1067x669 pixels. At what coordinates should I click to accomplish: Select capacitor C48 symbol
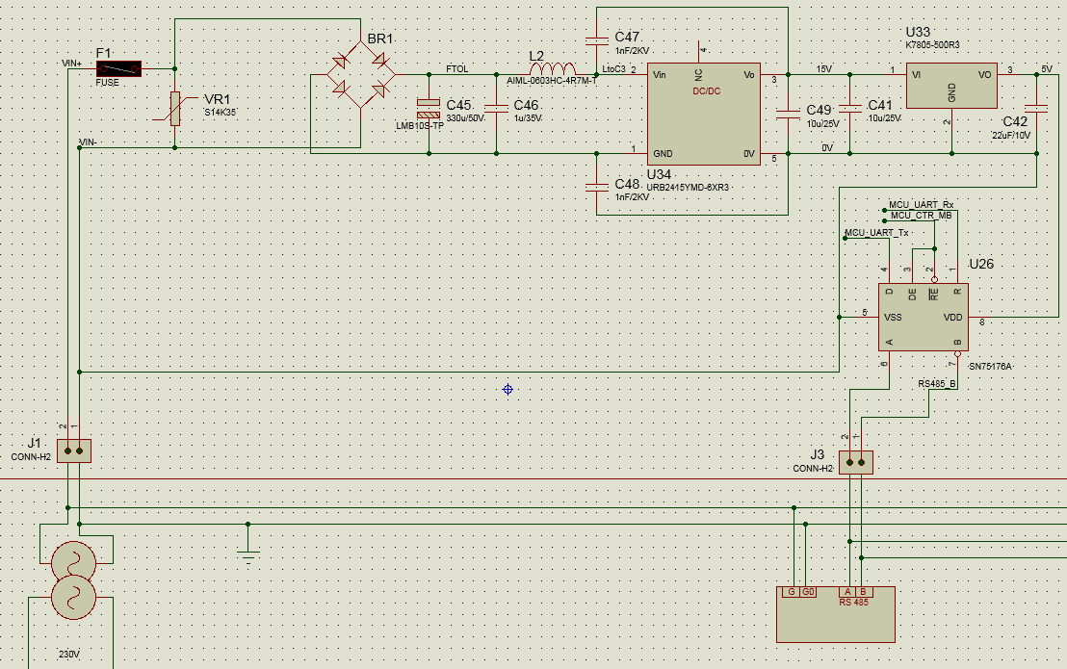coord(597,187)
